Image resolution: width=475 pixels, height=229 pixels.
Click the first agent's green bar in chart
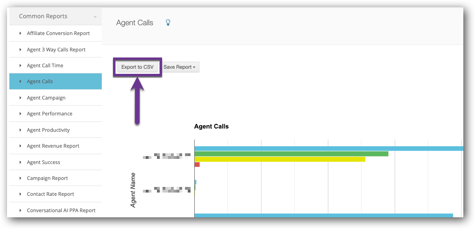[x=291, y=154]
